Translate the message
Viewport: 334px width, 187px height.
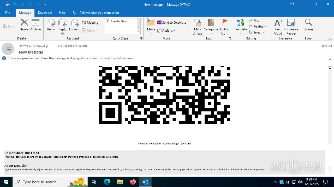click(x=241, y=27)
